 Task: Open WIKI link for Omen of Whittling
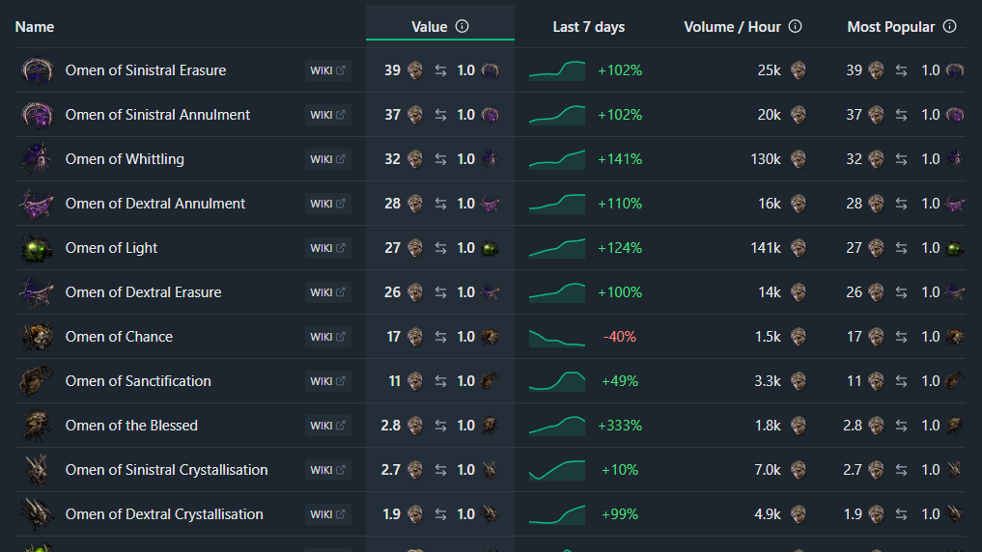pos(327,159)
